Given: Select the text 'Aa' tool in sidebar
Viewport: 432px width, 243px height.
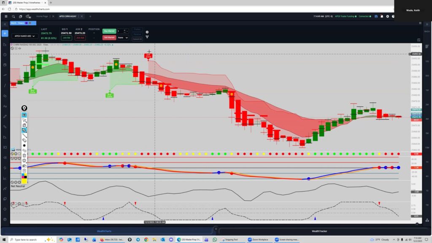Looking at the screenshot, I should click(x=5, y=106).
